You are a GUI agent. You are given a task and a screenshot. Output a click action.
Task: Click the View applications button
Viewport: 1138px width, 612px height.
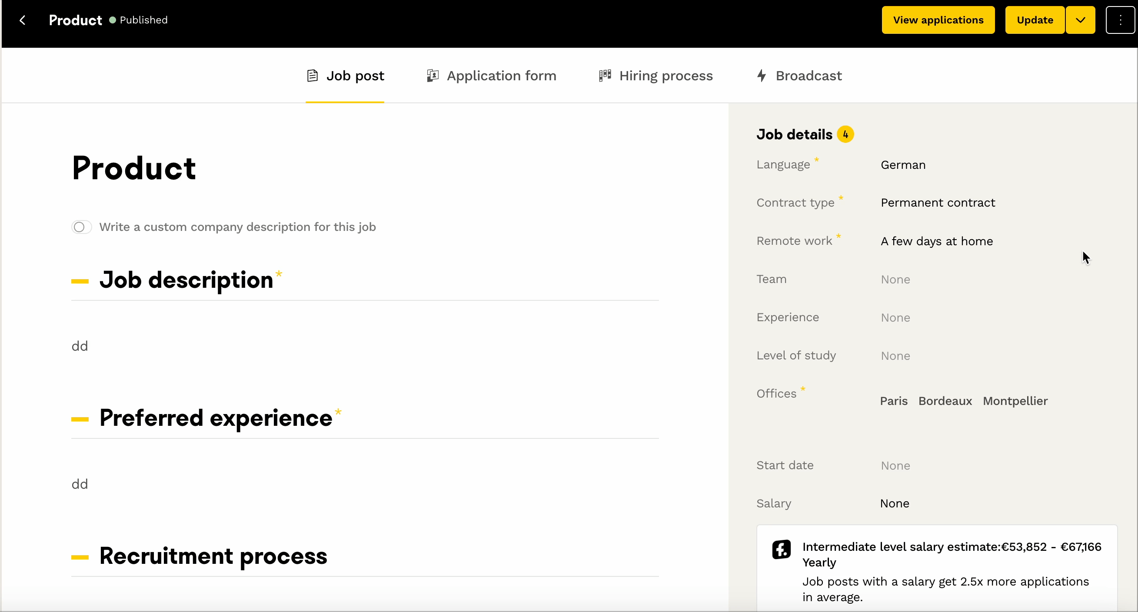pos(938,20)
